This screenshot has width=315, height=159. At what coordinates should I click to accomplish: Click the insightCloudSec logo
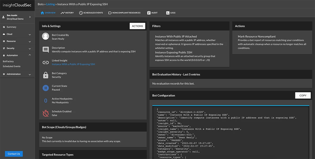17,5
